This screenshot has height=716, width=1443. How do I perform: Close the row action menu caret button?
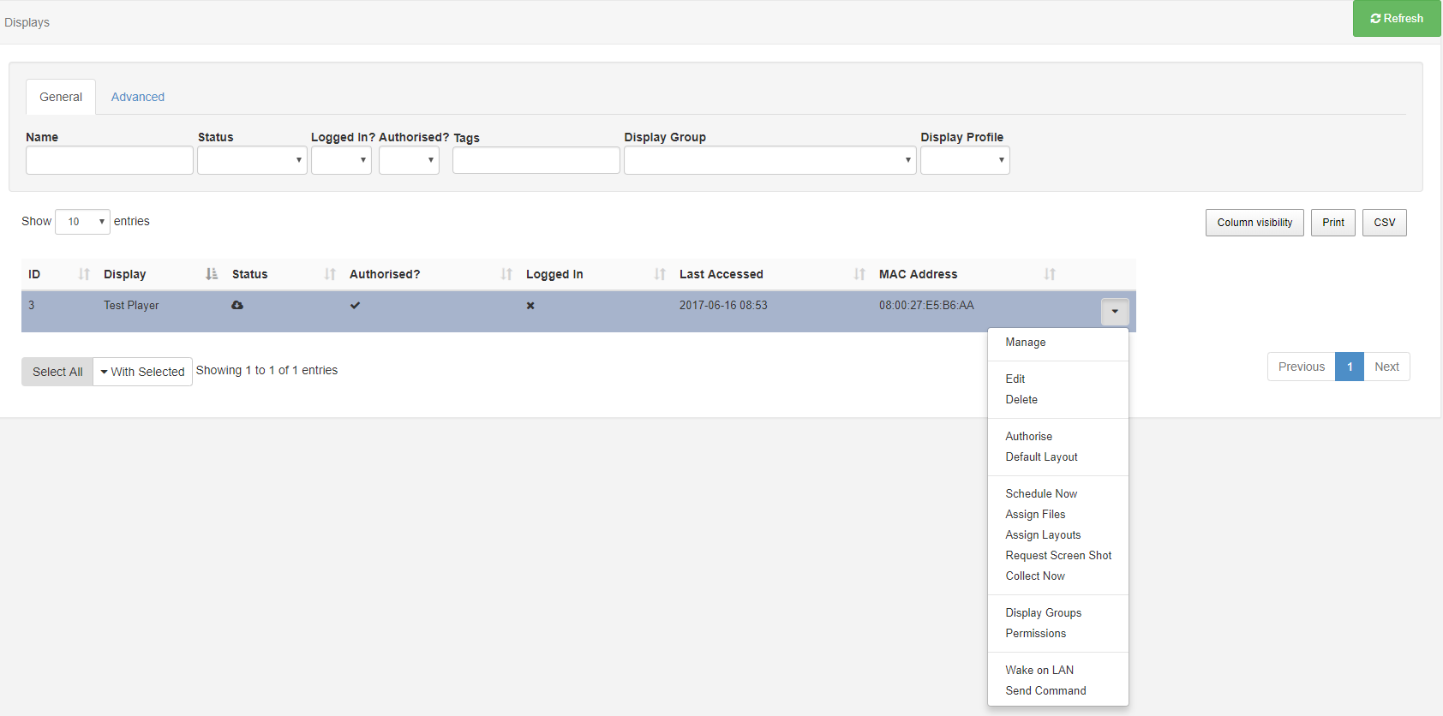click(x=1114, y=312)
